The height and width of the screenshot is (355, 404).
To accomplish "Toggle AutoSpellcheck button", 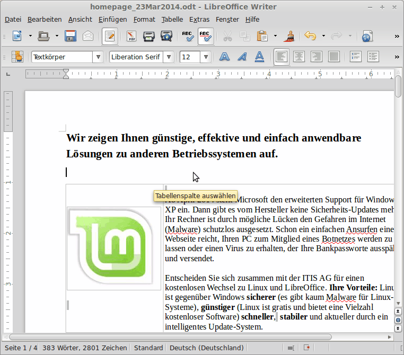I will click(x=206, y=36).
